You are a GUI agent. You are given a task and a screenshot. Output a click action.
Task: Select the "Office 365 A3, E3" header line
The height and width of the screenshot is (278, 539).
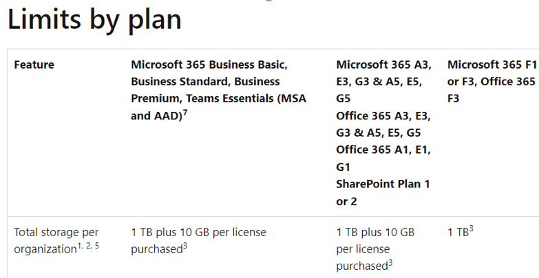(x=383, y=116)
